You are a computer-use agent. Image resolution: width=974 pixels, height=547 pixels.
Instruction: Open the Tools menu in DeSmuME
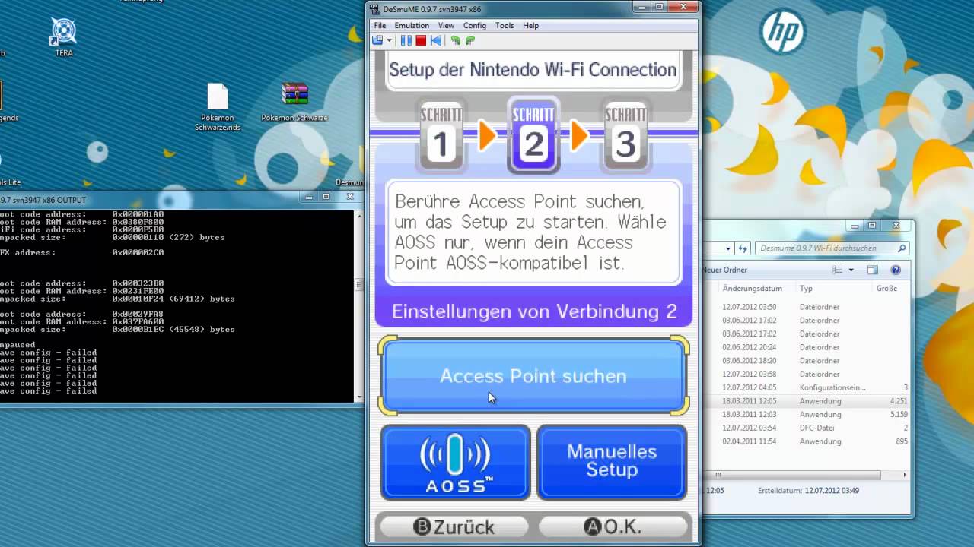(505, 25)
